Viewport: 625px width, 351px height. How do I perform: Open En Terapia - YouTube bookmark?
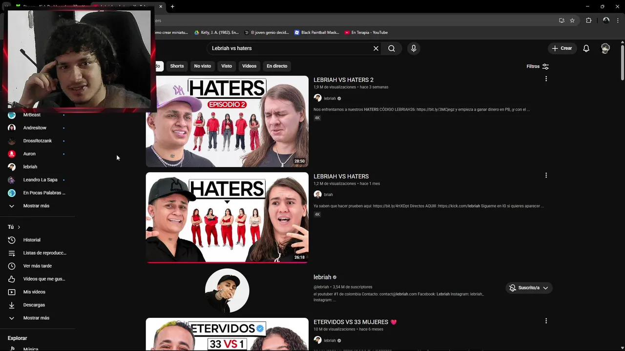click(x=366, y=33)
